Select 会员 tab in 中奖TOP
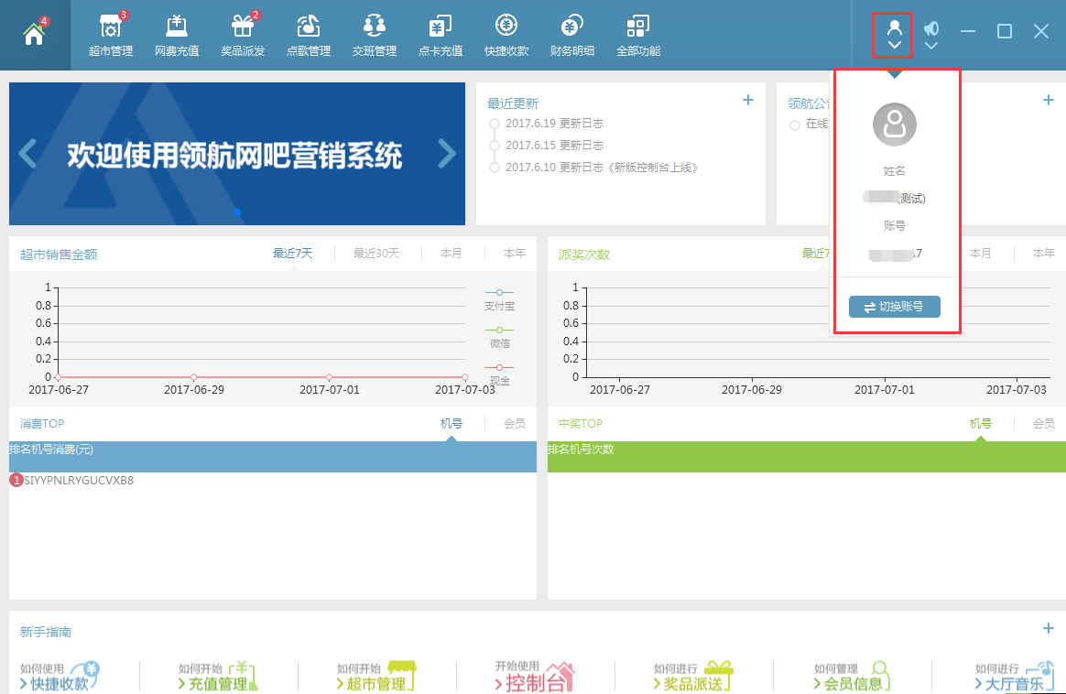The image size is (1066, 694). (1044, 424)
